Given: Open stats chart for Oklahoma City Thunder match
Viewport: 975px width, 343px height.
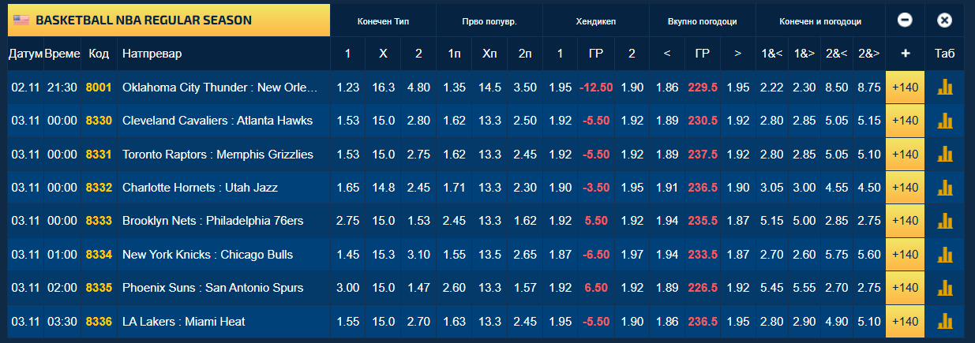Looking at the screenshot, I should (x=945, y=88).
